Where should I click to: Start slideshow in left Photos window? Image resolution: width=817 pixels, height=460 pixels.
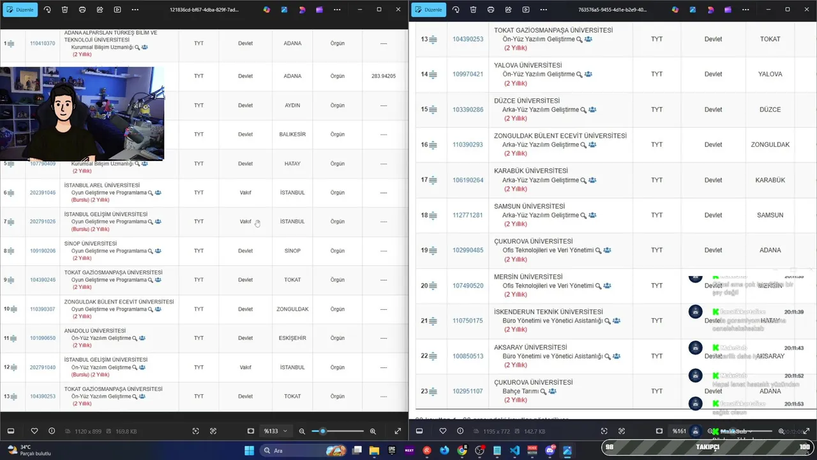[117, 10]
